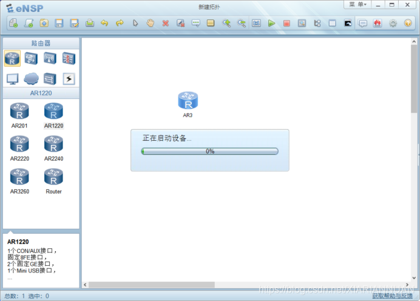The image size is (420, 301).
Task: Zoom out of the topology
Action: click(242, 23)
